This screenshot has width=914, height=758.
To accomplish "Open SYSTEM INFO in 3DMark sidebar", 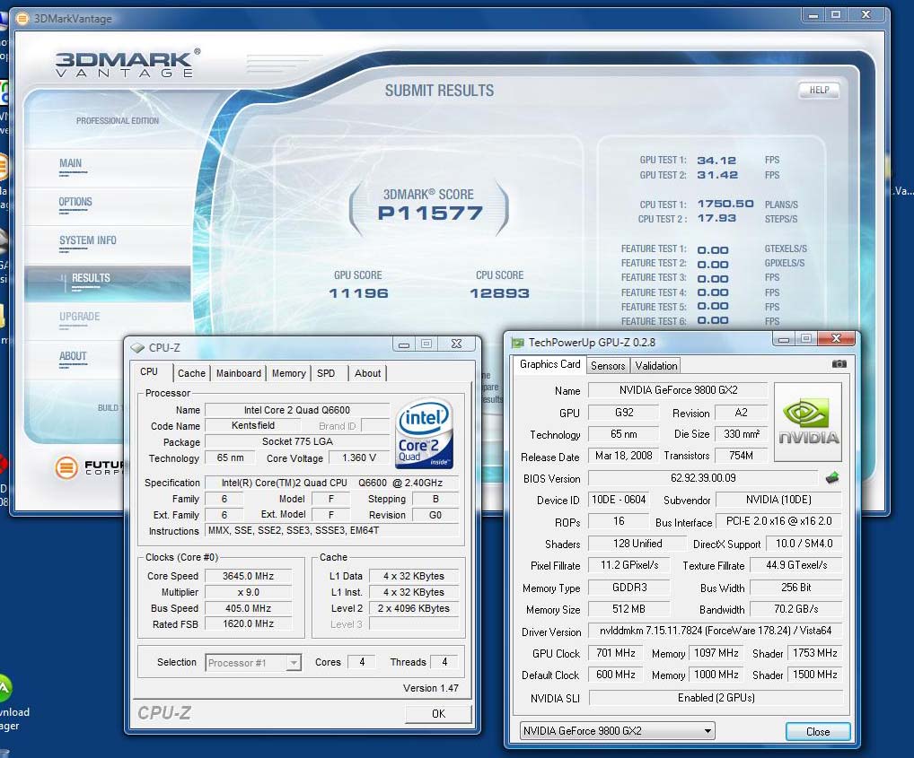I will pos(87,240).
